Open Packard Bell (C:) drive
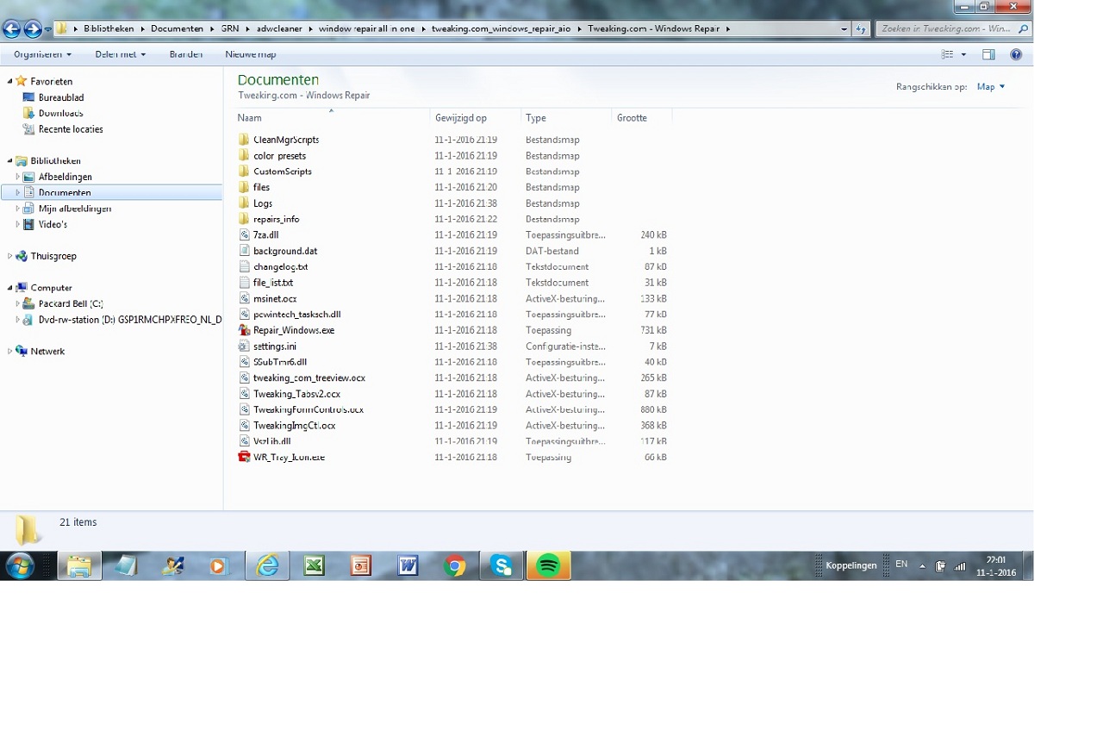This screenshot has width=1103, height=730. [x=71, y=303]
